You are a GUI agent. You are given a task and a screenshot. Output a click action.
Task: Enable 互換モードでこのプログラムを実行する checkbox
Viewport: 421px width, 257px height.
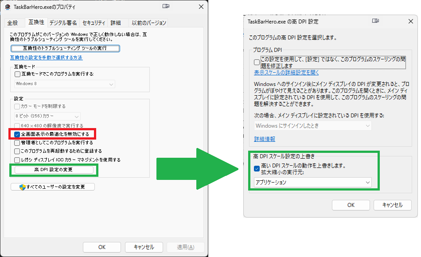(17, 74)
